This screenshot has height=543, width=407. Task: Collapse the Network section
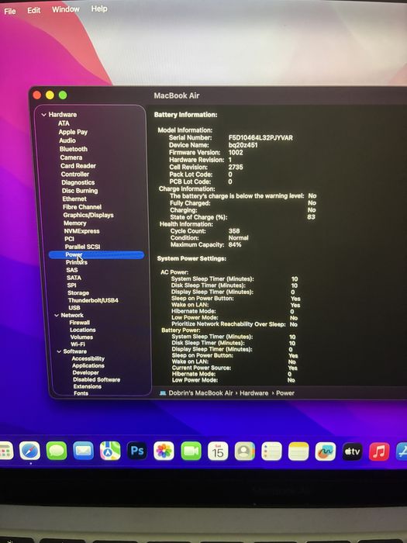point(57,315)
